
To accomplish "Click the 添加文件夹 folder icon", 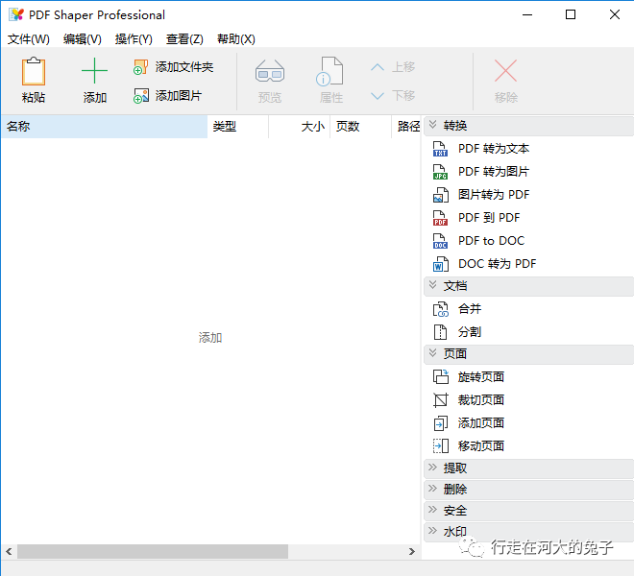I will click(x=140, y=67).
